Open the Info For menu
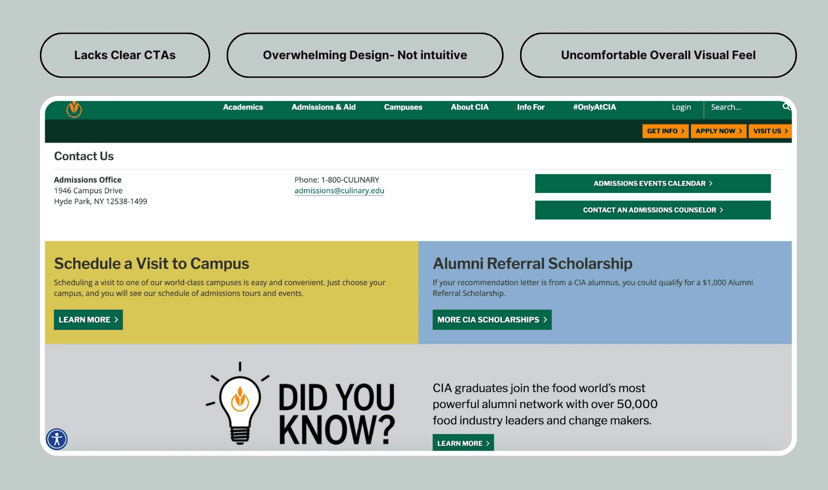 tap(531, 107)
